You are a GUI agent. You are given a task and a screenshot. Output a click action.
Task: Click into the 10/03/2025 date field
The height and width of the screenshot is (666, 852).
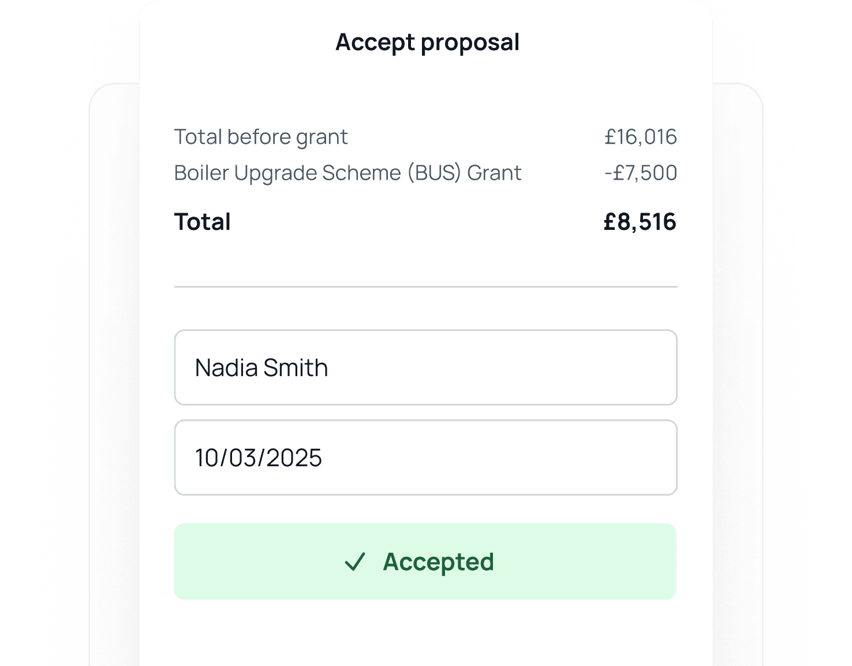425,457
